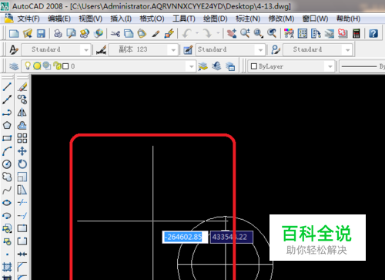This screenshot has width=385, height=280.
Task: Toggle freeze sun icon for layer 0
Action: point(37,66)
